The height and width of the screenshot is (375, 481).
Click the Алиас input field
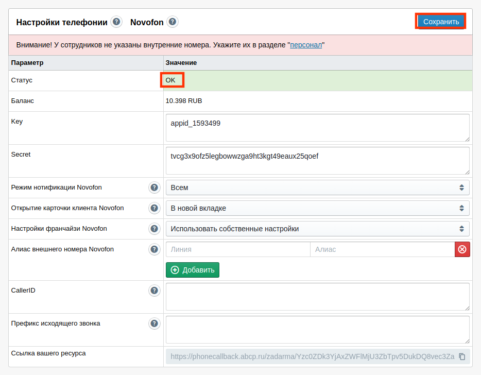pyautogui.click(x=383, y=249)
